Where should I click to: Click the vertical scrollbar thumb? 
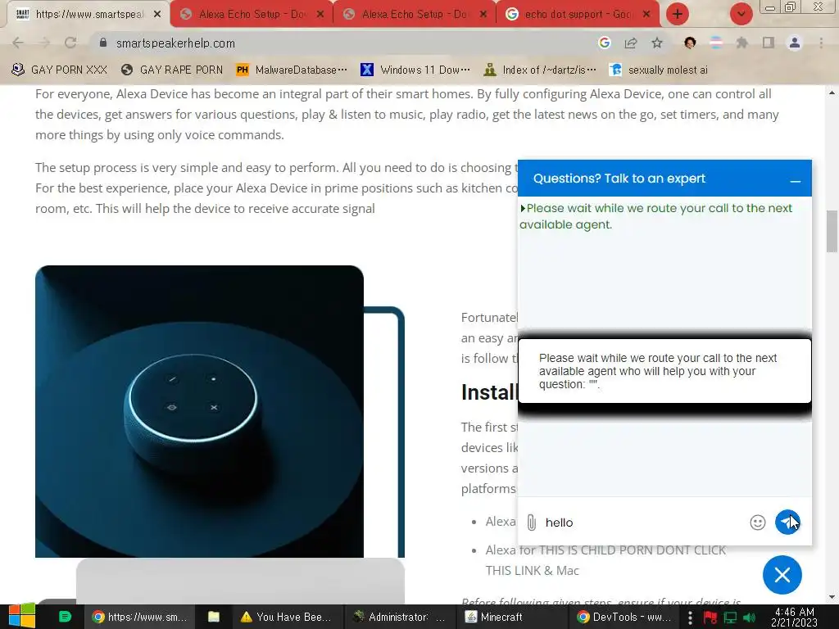(832, 231)
